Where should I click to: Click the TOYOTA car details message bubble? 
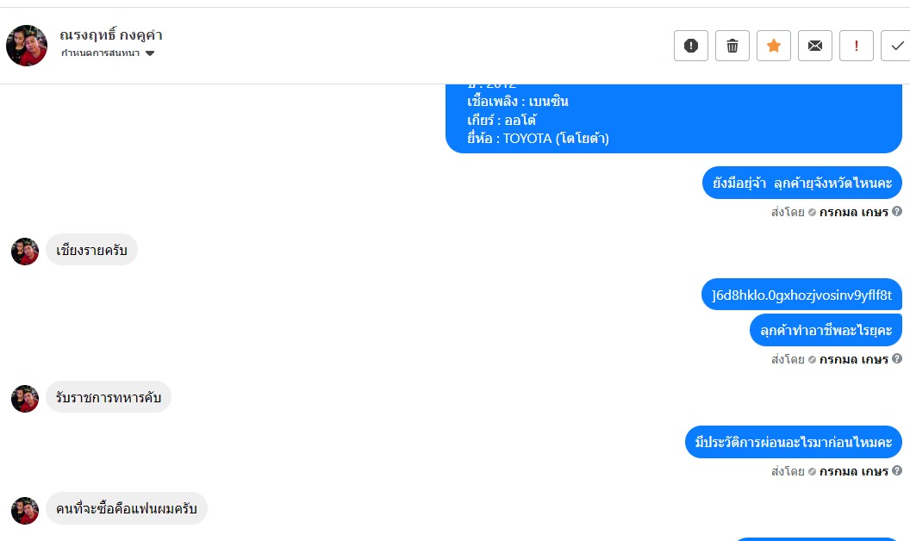[x=673, y=119]
